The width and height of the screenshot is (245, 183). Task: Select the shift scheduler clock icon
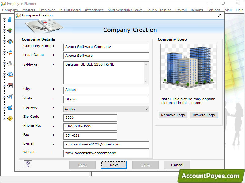pos(10,74)
